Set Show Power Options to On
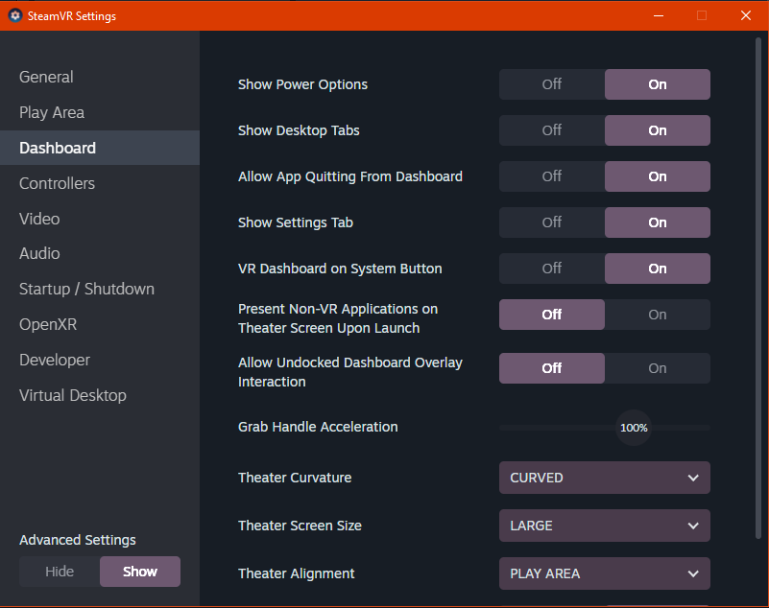 tap(658, 84)
